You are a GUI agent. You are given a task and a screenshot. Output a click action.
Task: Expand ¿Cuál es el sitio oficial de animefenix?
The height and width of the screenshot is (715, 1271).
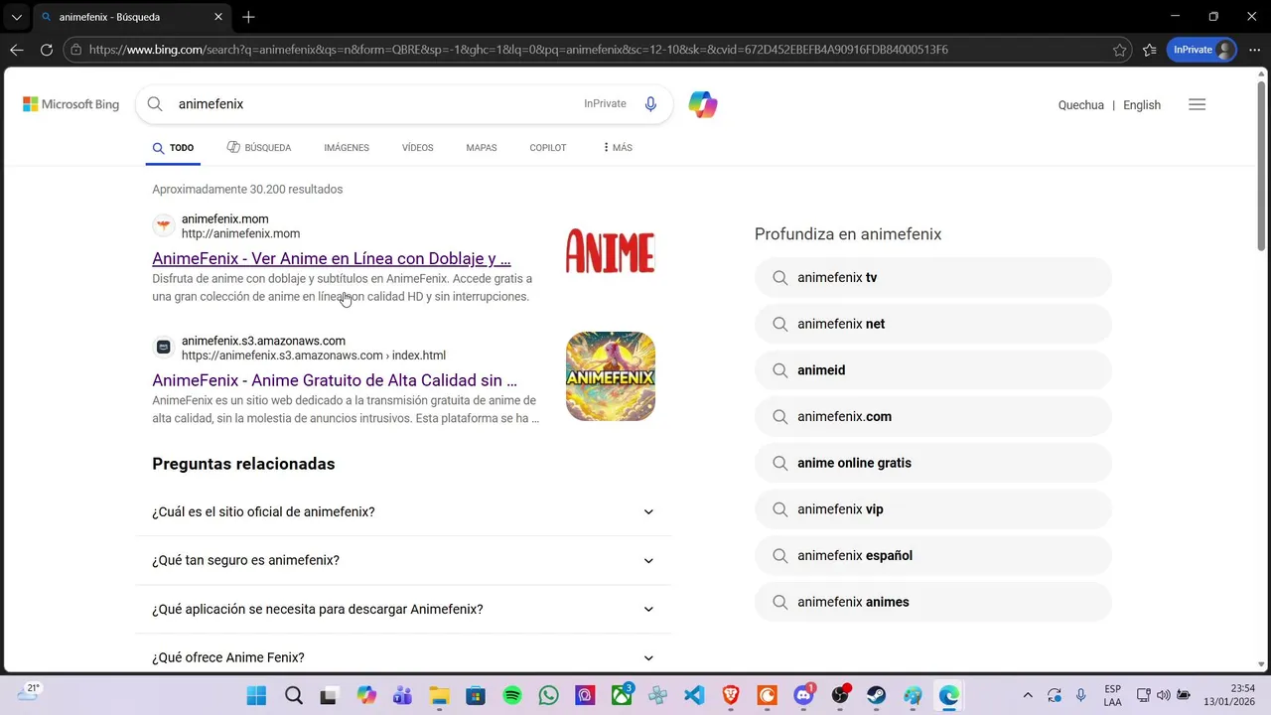pos(404,512)
